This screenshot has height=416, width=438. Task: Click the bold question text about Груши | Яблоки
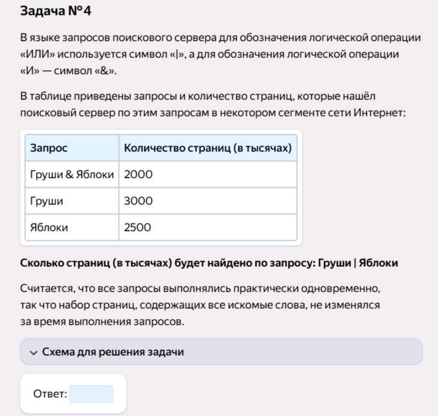209,263
